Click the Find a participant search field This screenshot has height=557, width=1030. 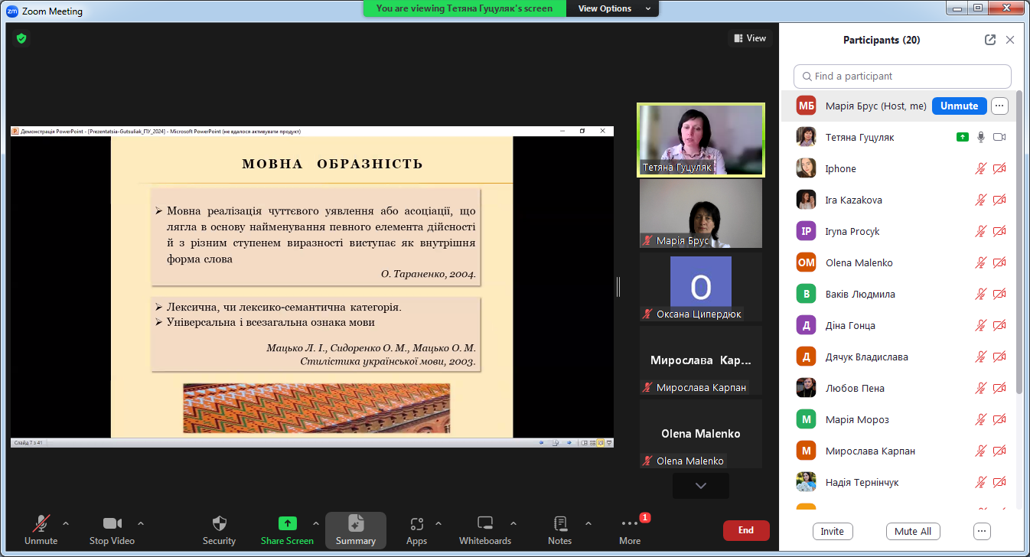pyautogui.click(x=902, y=77)
